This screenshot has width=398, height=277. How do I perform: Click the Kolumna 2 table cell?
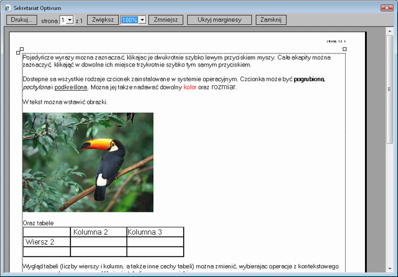click(98, 232)
